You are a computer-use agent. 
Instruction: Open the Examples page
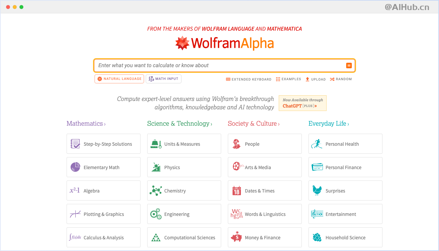288,79
